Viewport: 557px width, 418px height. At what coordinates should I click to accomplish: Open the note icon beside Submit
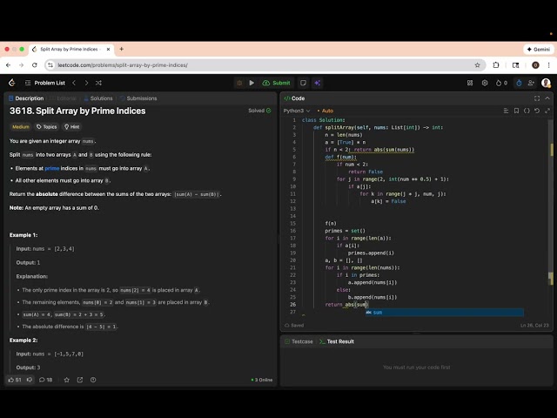303,83
